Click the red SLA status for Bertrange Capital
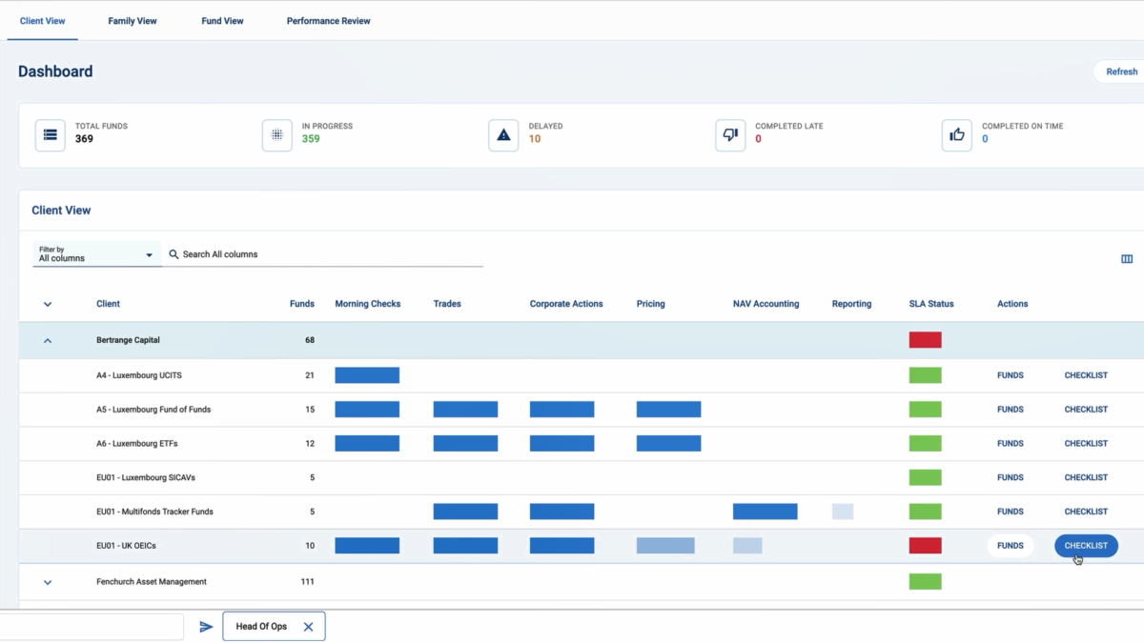This screenshot has height=643, width=1144. [925, 340]
